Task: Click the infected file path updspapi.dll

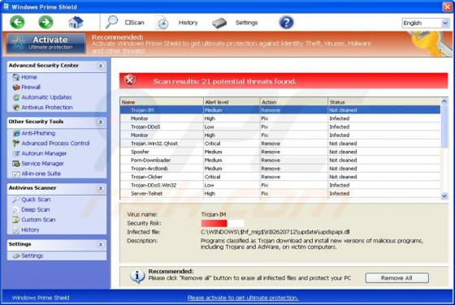Action: pyautogui.click(x=275, y=232)
